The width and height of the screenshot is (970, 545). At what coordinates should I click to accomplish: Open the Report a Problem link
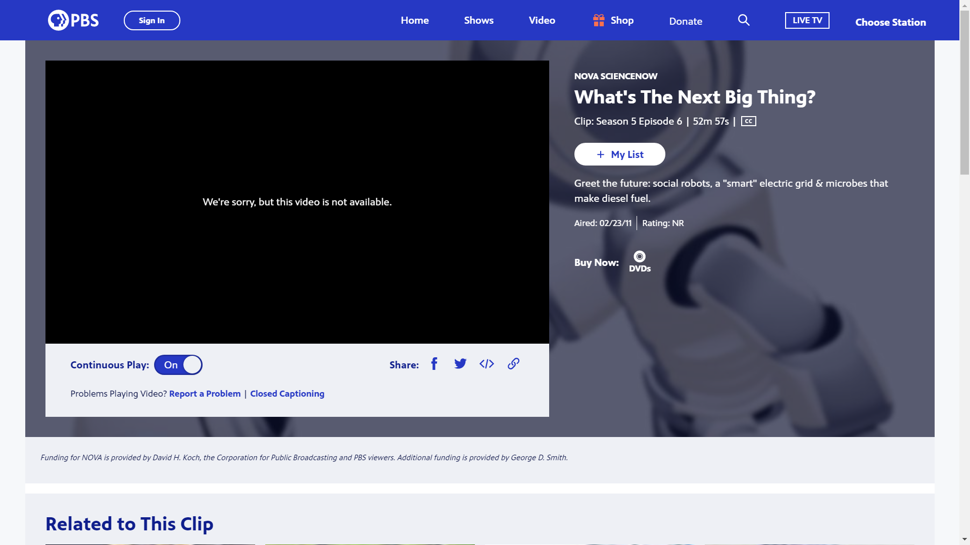pyautogui.click(x=205, y=394)
